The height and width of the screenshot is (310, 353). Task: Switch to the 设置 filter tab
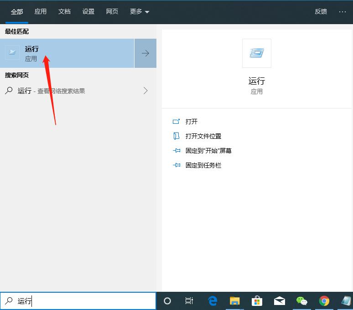[88, 11]
